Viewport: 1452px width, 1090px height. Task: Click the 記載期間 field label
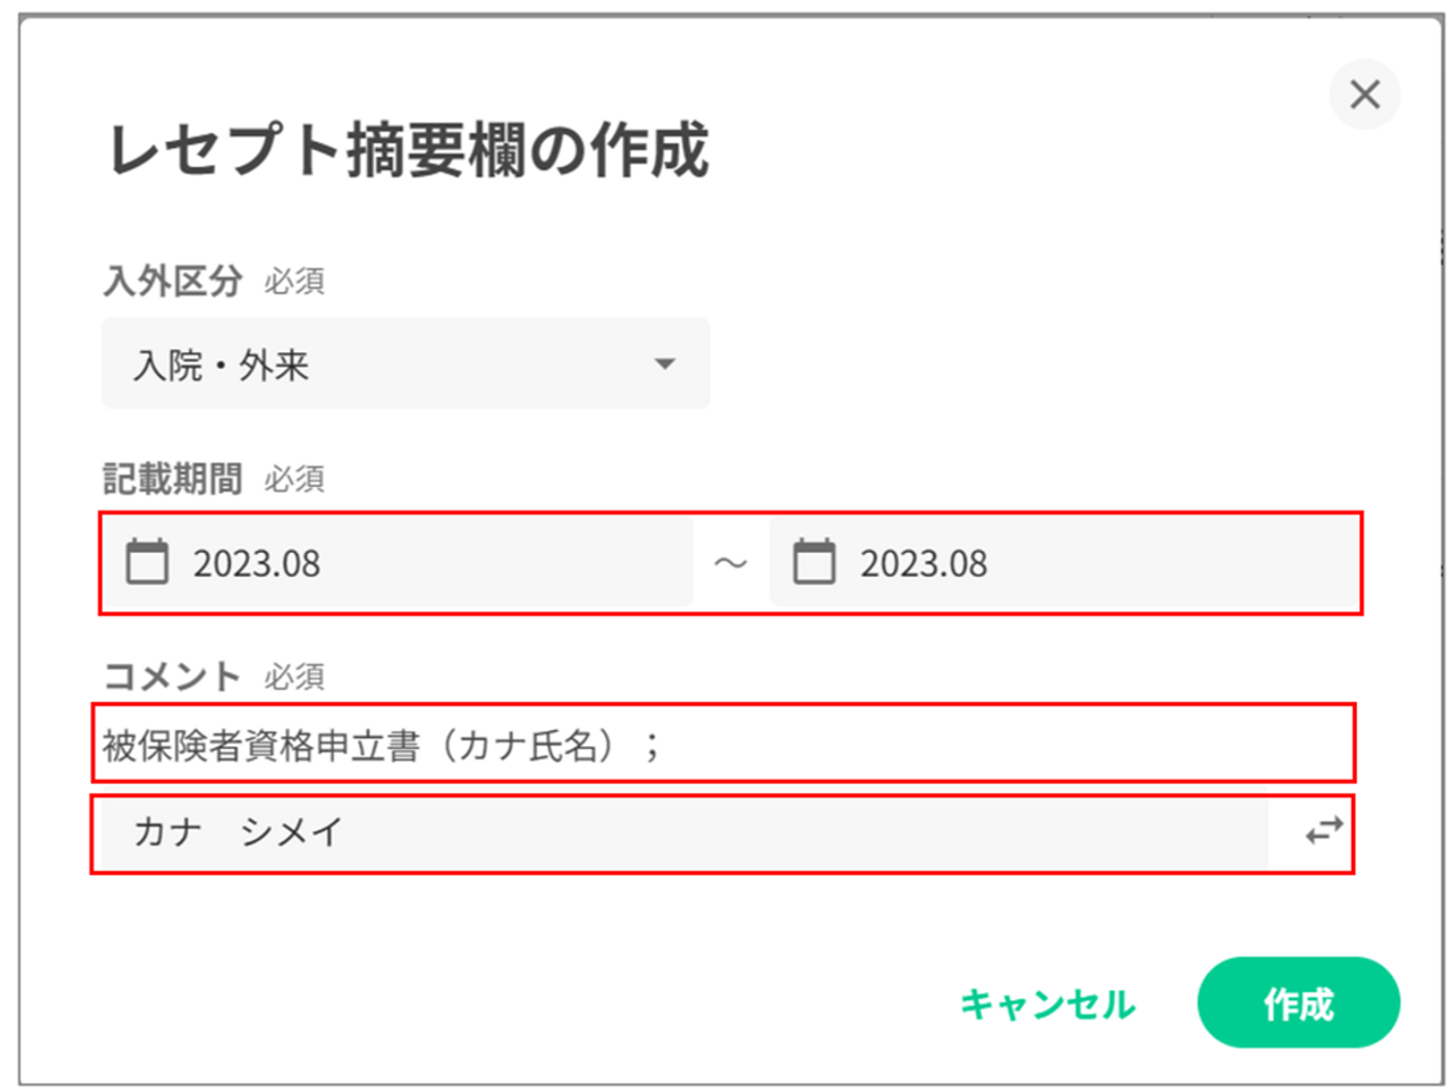coord(173,479)
